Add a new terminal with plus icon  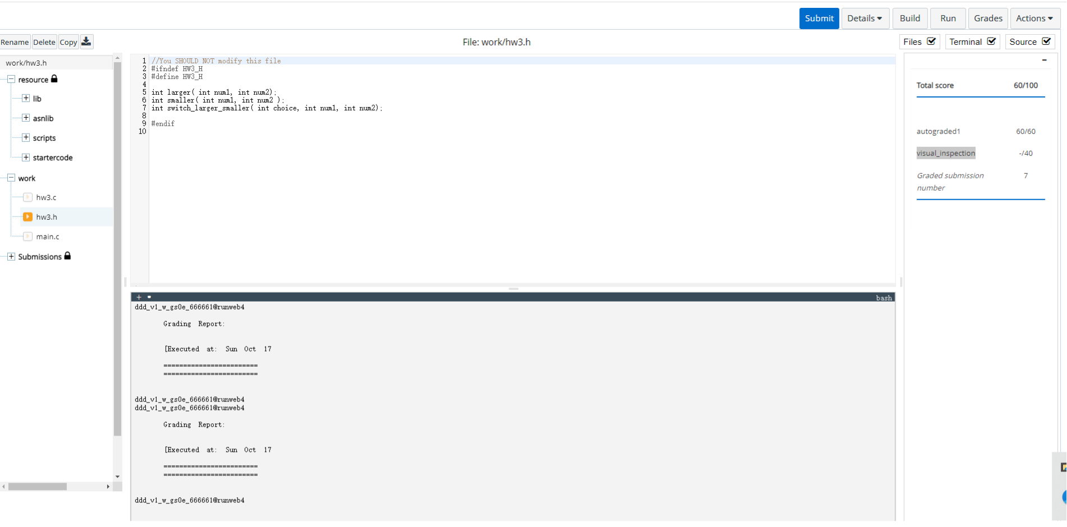click(139, 297)
